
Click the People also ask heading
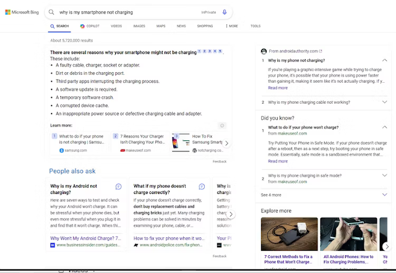click(72, 171)
